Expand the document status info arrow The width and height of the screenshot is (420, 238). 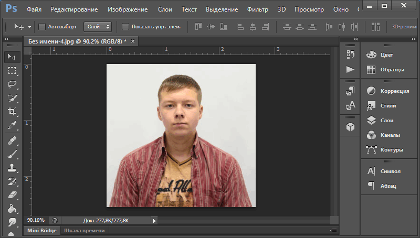click(x=154, y=221)
